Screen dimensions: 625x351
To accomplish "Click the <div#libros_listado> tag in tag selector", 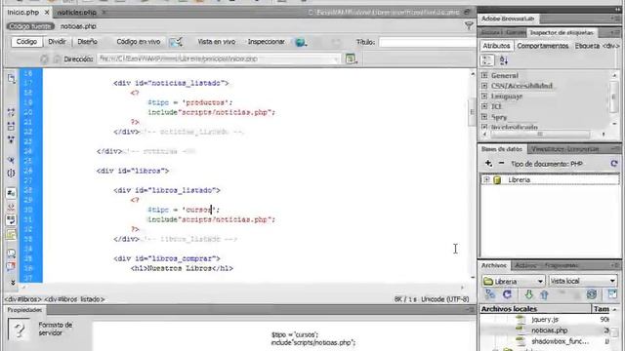I will [x=74, y=299].
